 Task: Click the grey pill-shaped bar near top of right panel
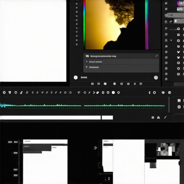tap(175, 15)
